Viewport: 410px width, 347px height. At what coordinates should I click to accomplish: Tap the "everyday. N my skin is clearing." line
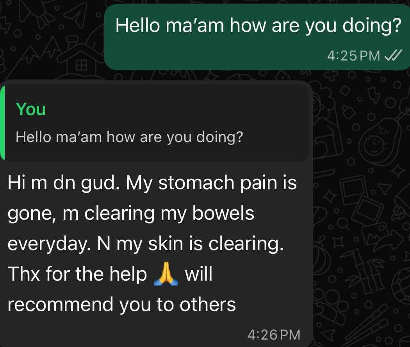[146, 244]
